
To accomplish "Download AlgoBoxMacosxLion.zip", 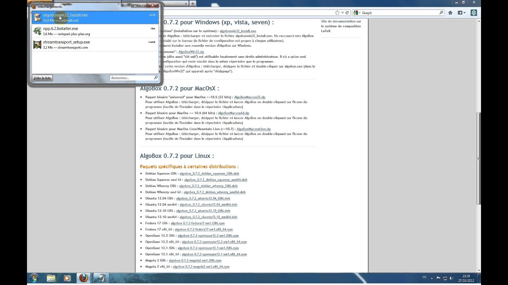I will click(x=254, y=129).
